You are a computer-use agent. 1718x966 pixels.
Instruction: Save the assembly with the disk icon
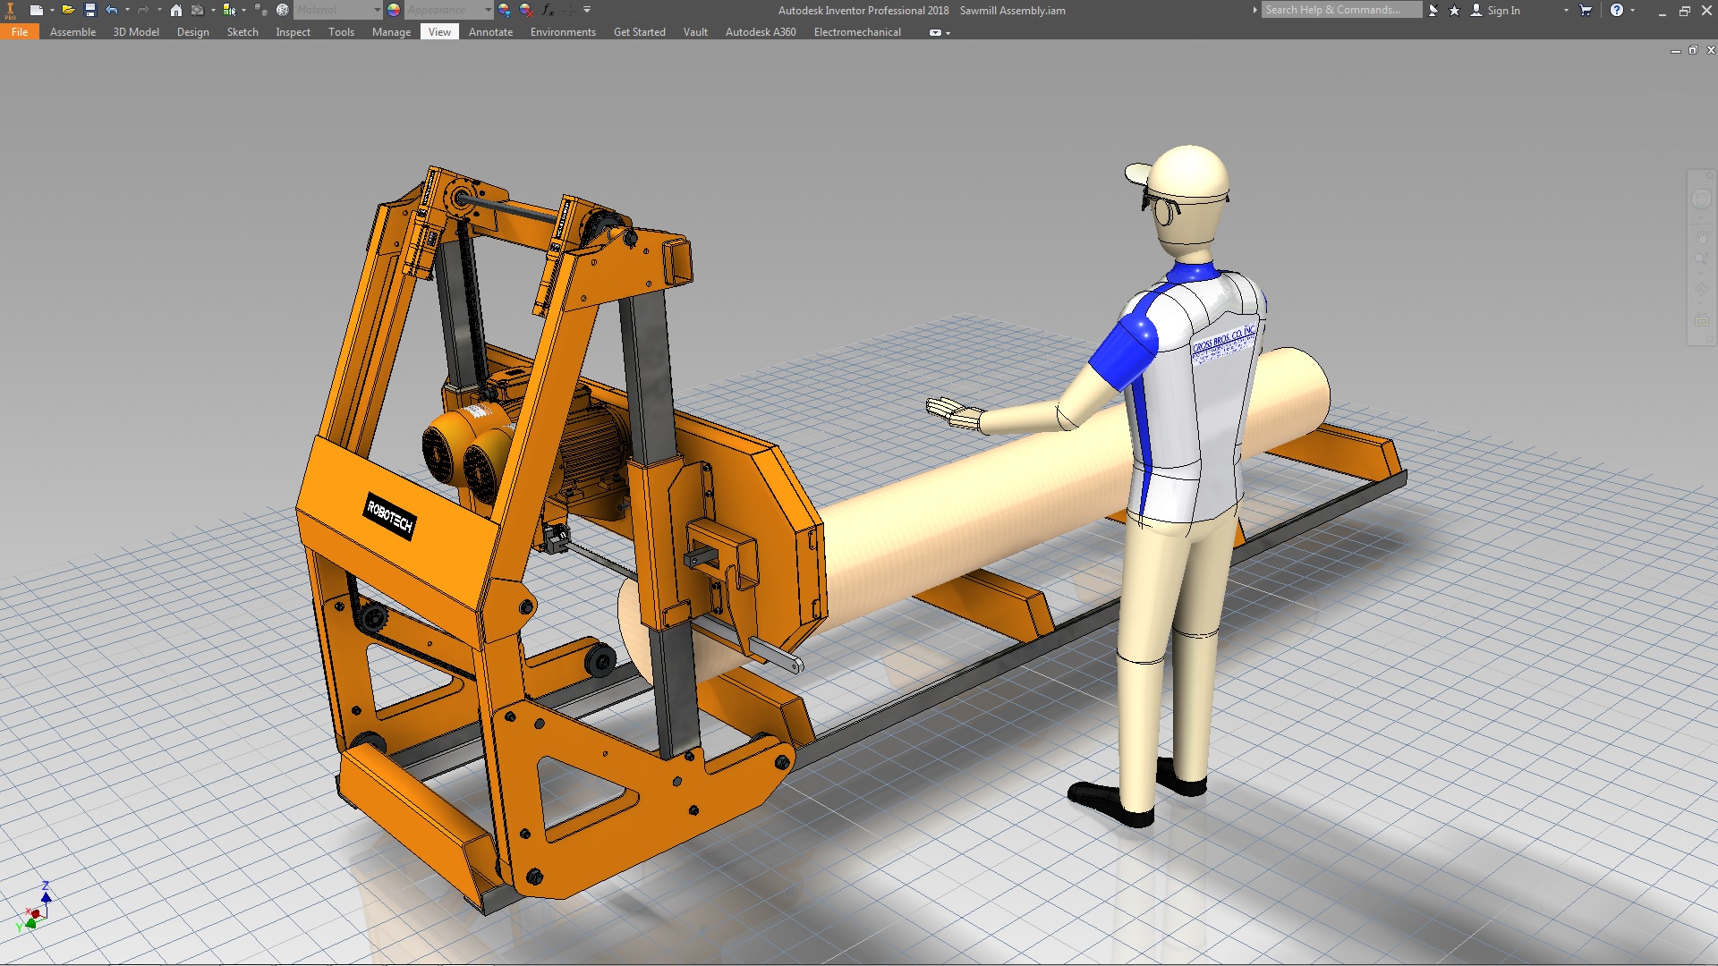[89, 10]
